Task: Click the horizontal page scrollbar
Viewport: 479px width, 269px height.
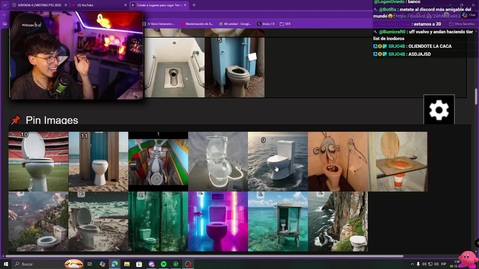Action: pos(205,256)
